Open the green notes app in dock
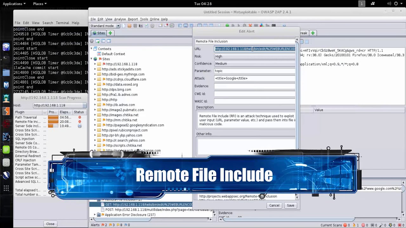The width and height of the screenshot is (406, 228). (x=6, y=150)
